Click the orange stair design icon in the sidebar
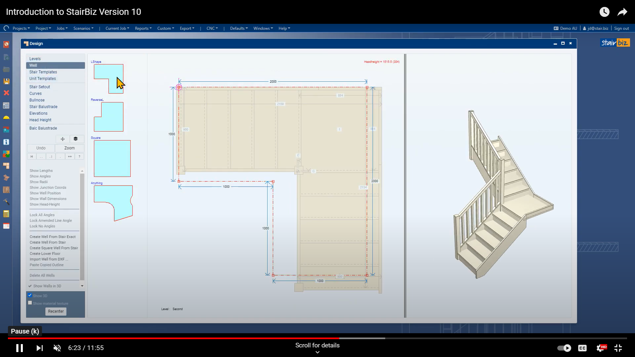Image resolution: width=635 pixels, height=357 pixels. tap(6, 166)
